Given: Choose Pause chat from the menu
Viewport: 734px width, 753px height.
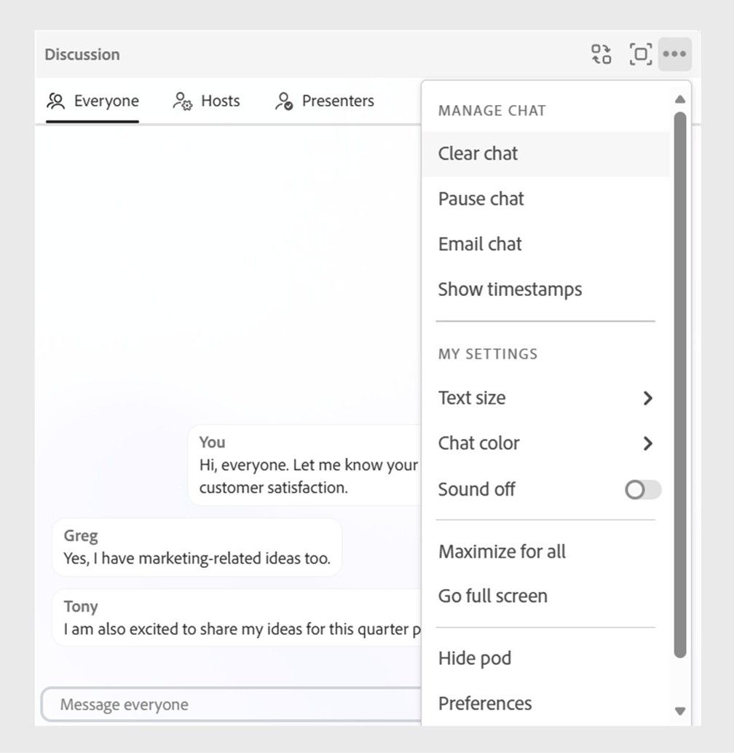Looking at the screenshot, I should pyautogui.click(x=481, y=198).
